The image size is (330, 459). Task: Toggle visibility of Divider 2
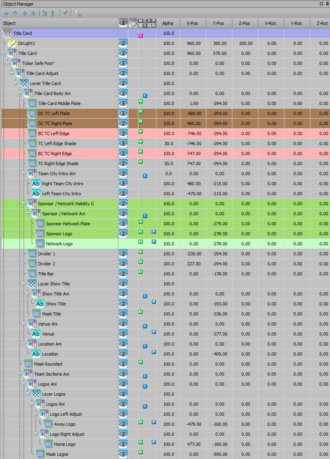click(123, 264)
